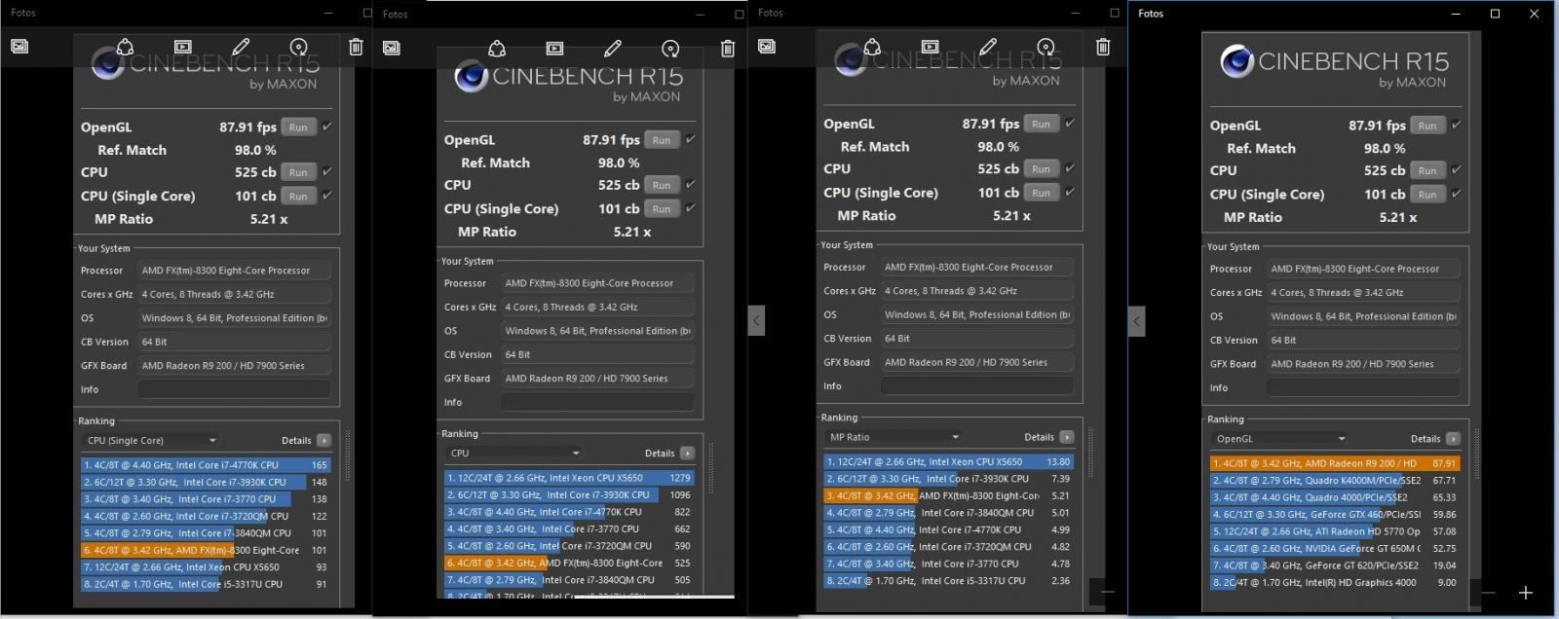
Task: Run CPU test in window ranked by CPU
Action: pos(662,185)
